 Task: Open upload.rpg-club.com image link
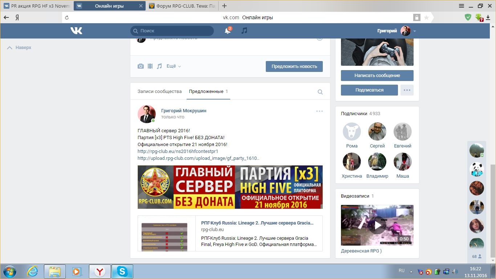198,158
